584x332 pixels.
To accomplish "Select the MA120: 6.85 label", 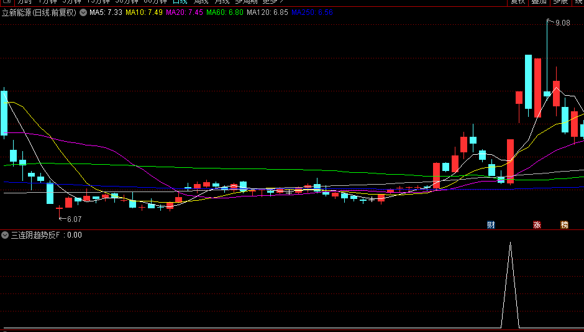I will (x=267, y=12).
